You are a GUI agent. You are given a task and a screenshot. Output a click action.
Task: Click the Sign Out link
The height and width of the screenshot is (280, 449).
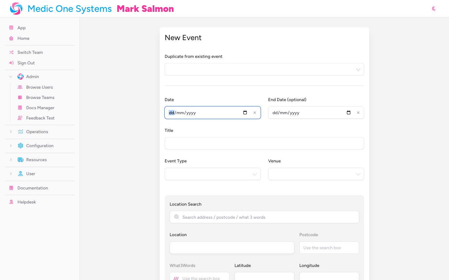tap(26, 63)
